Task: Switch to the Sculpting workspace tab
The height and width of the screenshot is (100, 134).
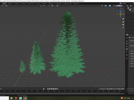Action: [16, 4]
